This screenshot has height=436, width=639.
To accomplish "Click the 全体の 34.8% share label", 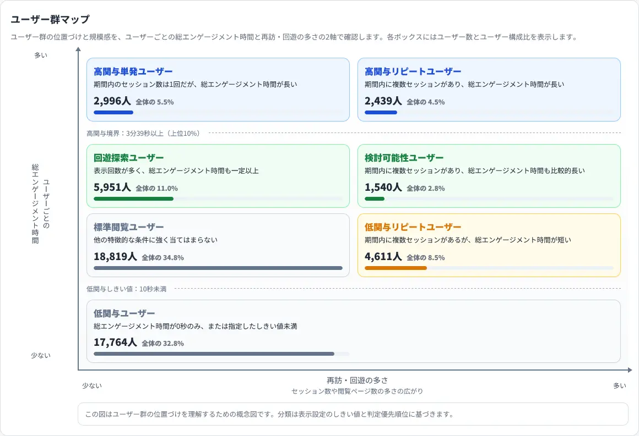I will [x=163, y=257].
